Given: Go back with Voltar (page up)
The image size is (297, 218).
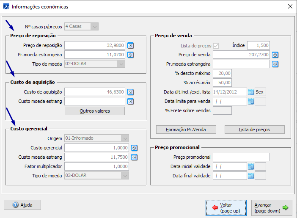Looking at the screenshot, I should 226,208.
